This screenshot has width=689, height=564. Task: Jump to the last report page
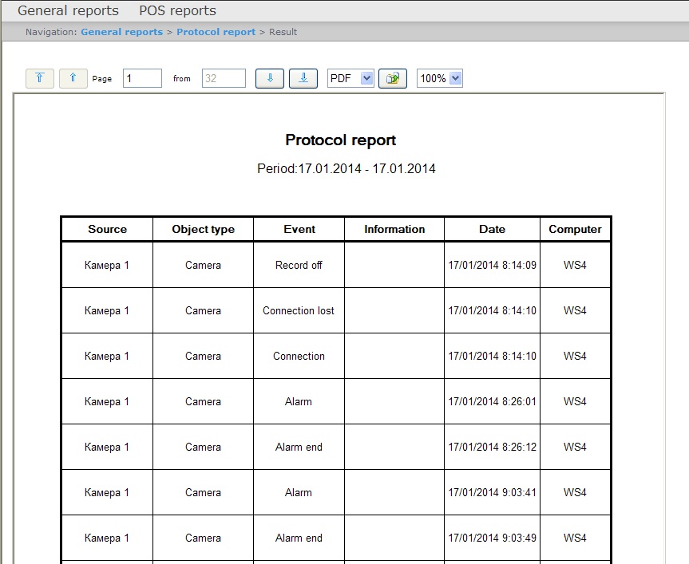point(303,78)
